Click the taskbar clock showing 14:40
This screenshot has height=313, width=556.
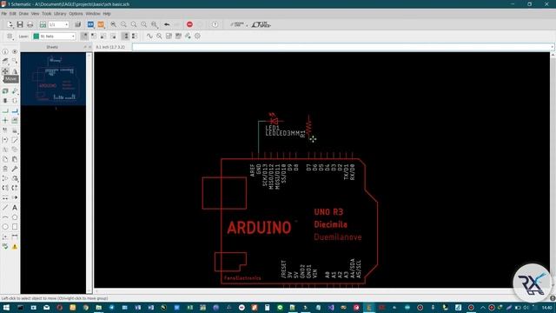pyautogui.click(x=546, y=307)
